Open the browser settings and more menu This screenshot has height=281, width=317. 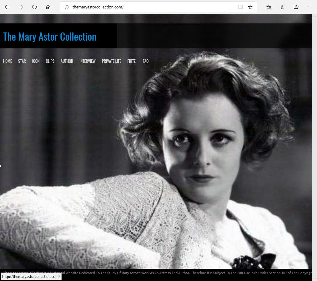tap(310, 7)
